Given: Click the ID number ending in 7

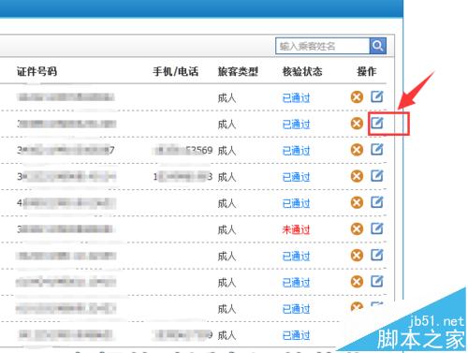Looking at the screenshot, I should [x=66, y=150].
